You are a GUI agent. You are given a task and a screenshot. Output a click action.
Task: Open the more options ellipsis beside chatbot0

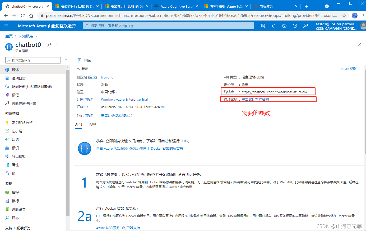58,45
